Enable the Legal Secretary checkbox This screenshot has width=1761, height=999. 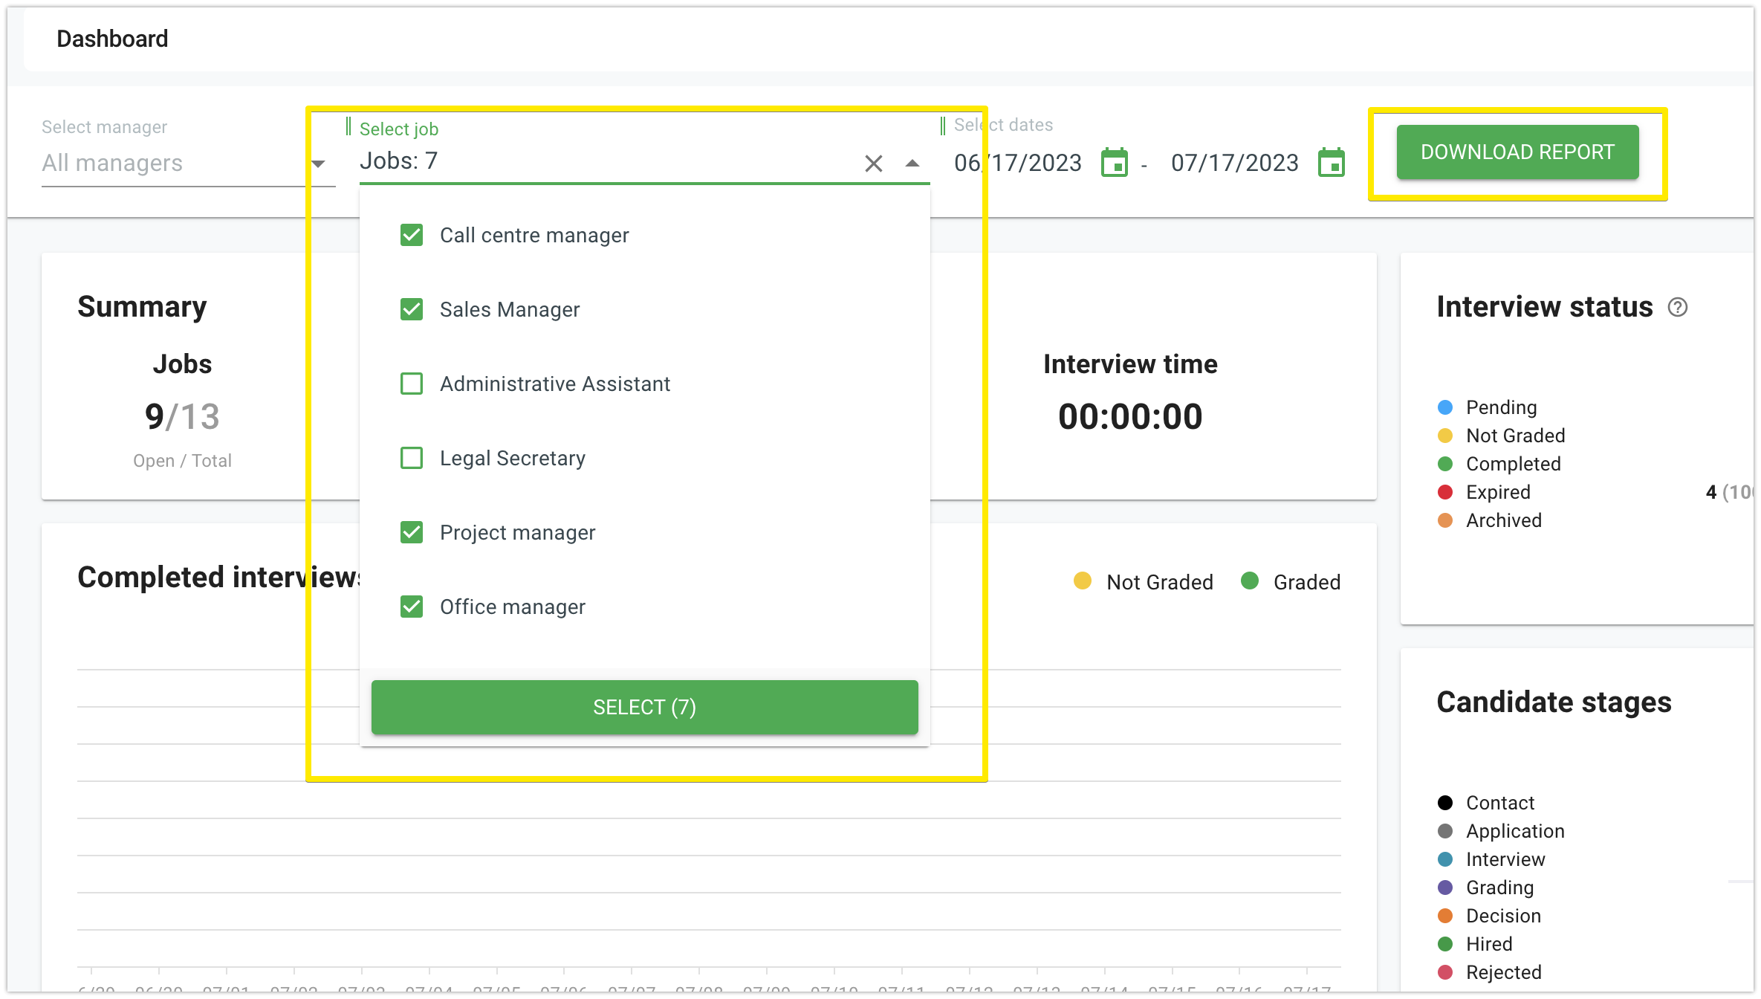[412, 458]
